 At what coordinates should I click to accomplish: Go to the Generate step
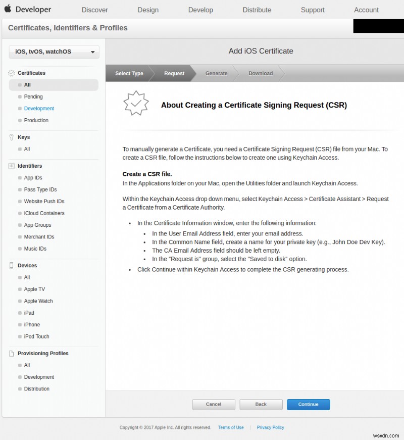(x=216, y=74)
